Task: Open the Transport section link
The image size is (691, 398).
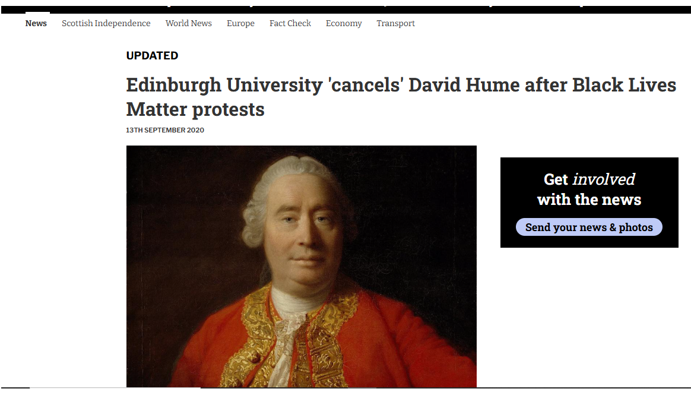Action: pyautogui.click(x=395, y=23)
